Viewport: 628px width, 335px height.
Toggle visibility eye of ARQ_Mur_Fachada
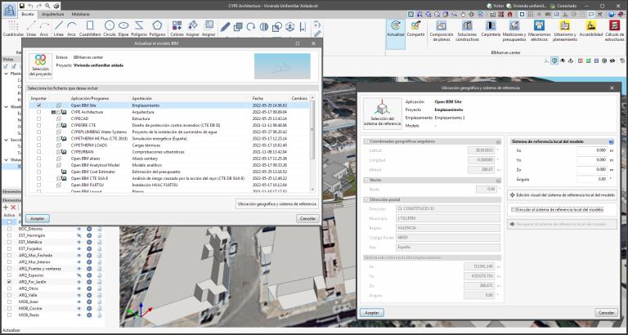(x=78, y=256)
